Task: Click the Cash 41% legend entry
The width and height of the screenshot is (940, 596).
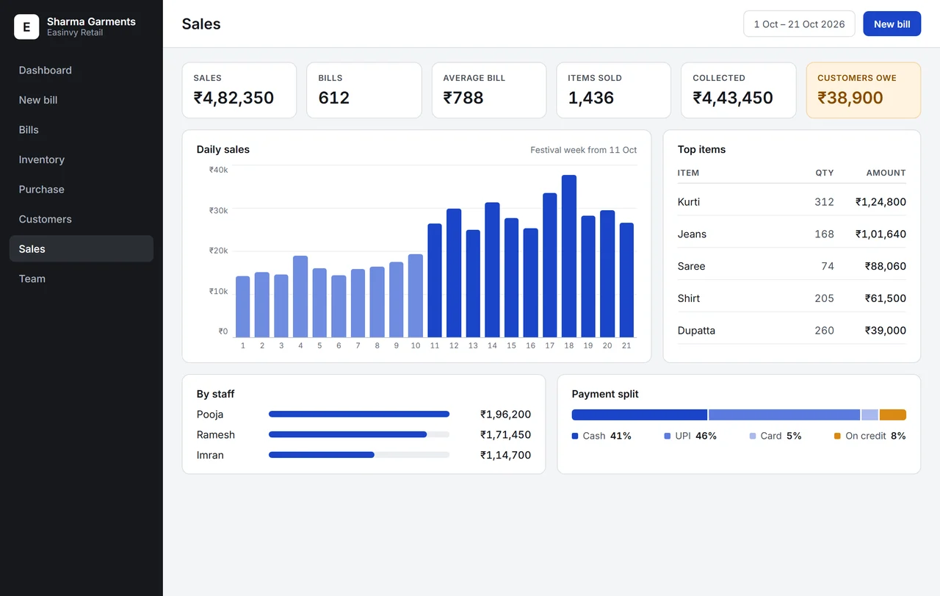Action: coord(601,436)
